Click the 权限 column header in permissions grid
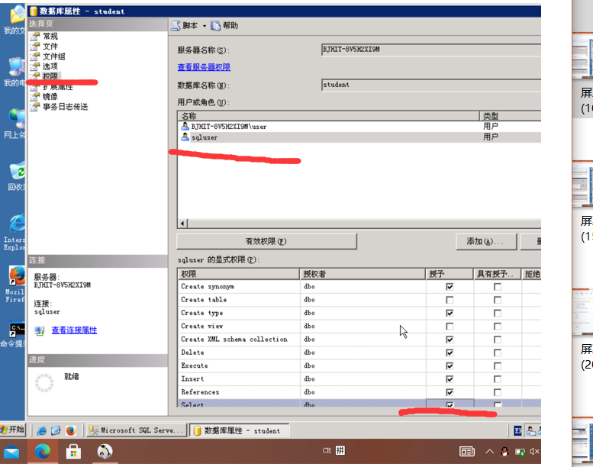 (x=239, y=274)
